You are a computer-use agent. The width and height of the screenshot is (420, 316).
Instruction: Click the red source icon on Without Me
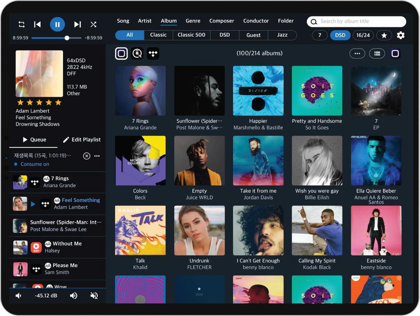(x=36, y=248)
